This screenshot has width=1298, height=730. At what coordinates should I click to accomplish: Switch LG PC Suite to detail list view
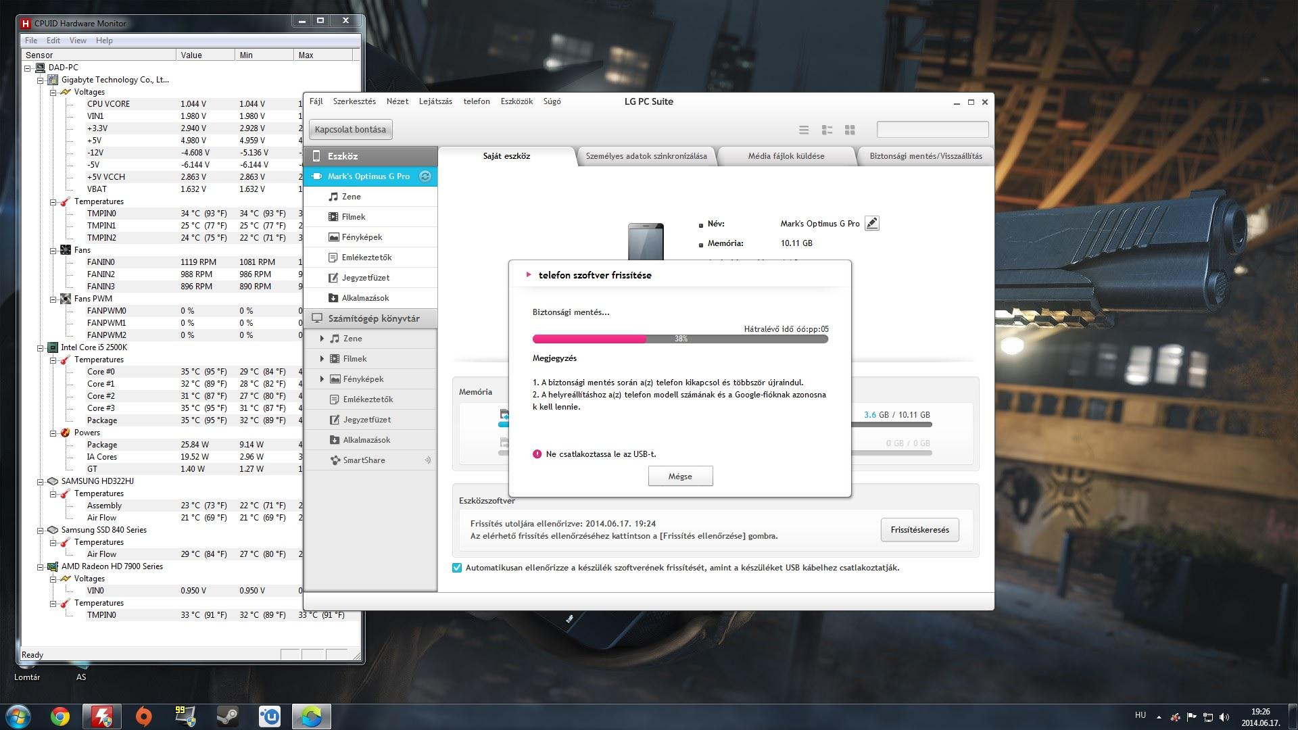tap(827, 130)
